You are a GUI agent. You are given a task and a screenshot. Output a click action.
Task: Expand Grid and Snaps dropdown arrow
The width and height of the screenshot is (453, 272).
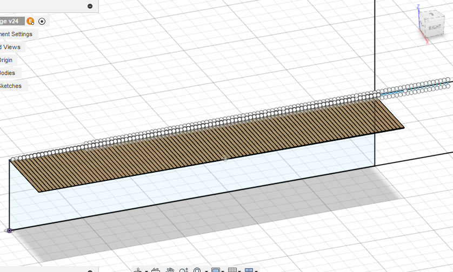coord(239,271)
